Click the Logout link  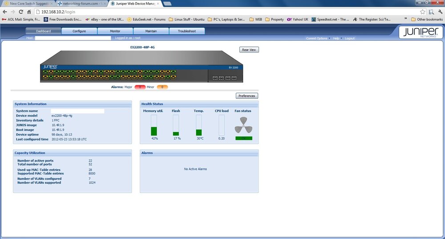coord(350,38)
